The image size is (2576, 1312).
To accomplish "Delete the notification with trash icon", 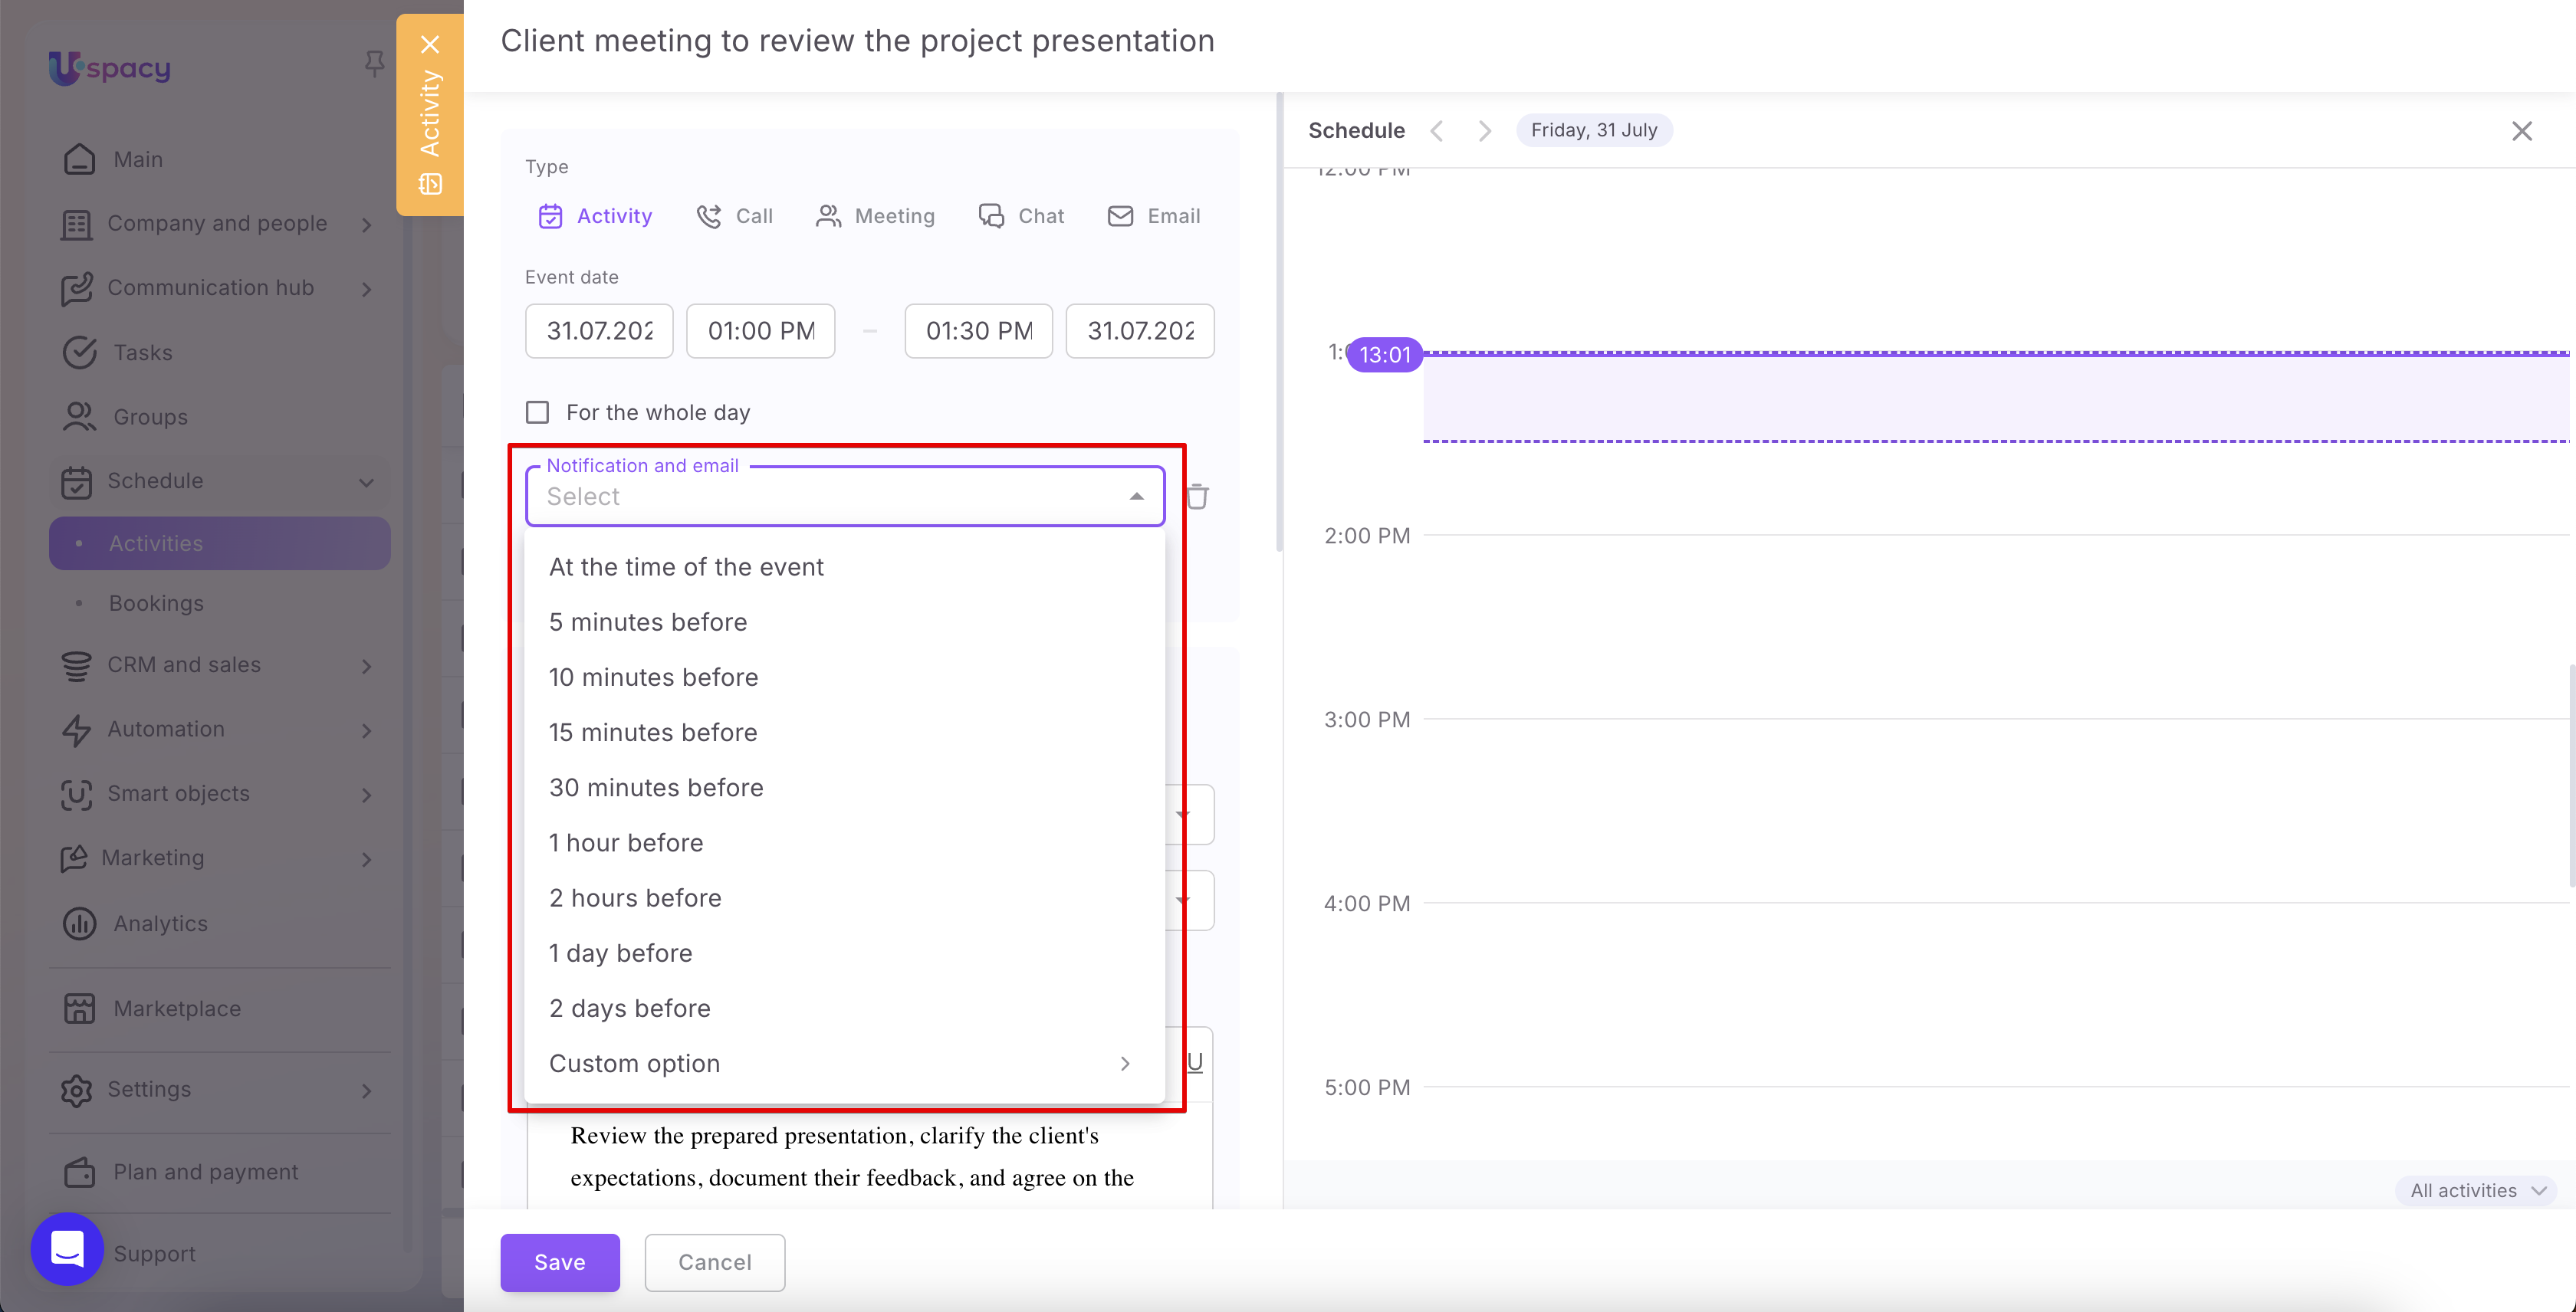I will (1197, 496).
